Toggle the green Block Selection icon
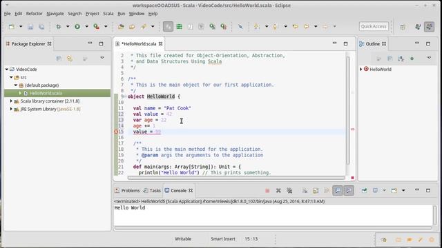The image size is (442, 248). [x=179, y=27]
